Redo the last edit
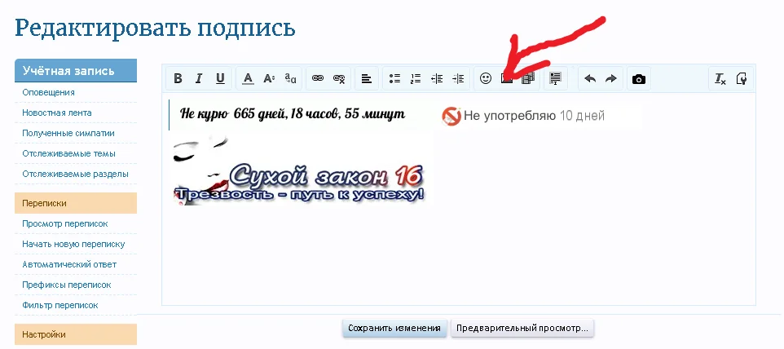 point(611,78)
